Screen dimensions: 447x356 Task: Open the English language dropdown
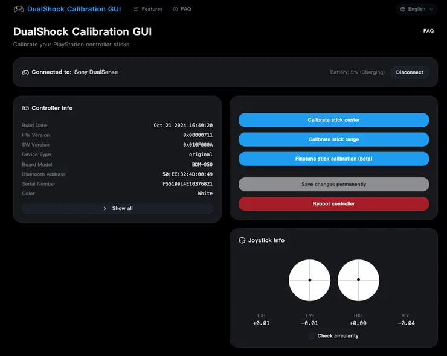coord(417,10)
